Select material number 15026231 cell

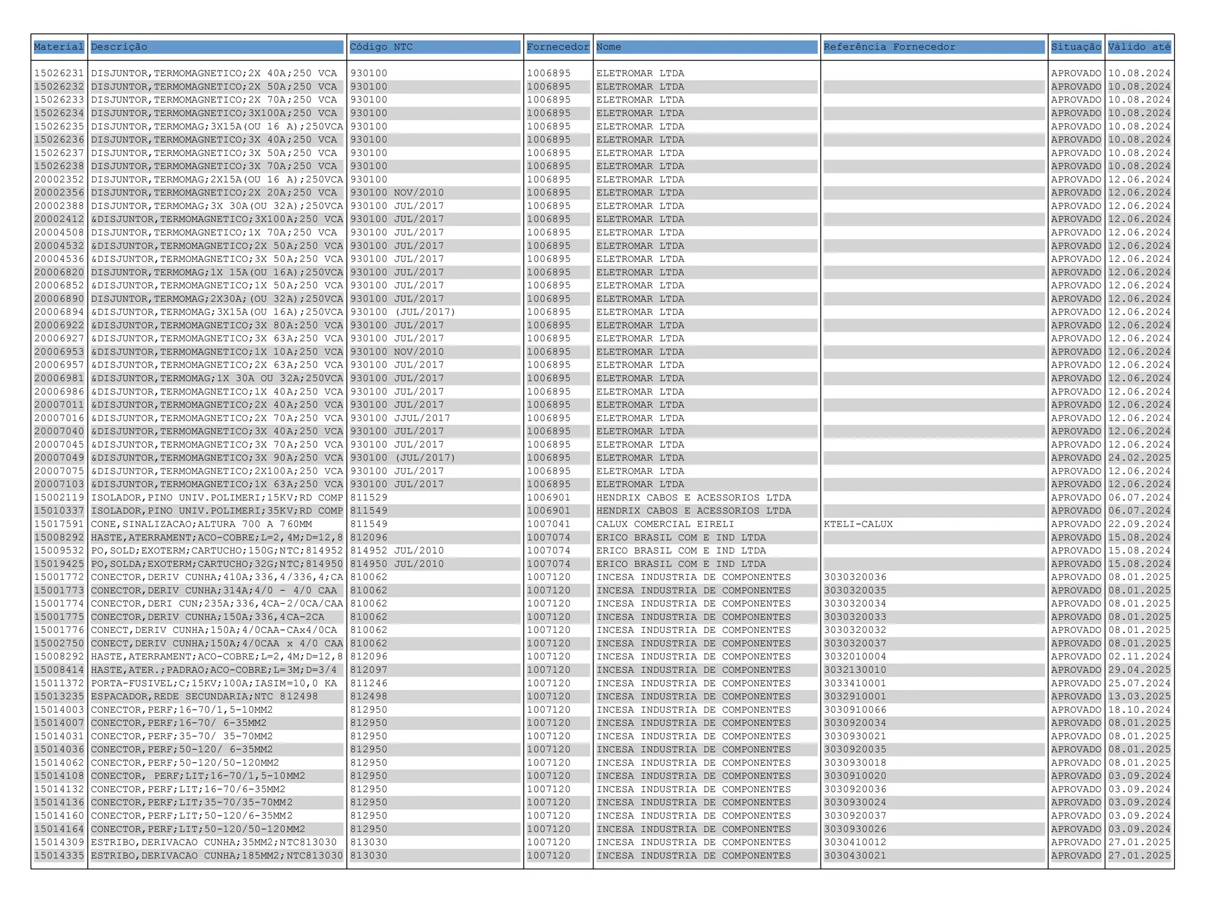[59, 73]
